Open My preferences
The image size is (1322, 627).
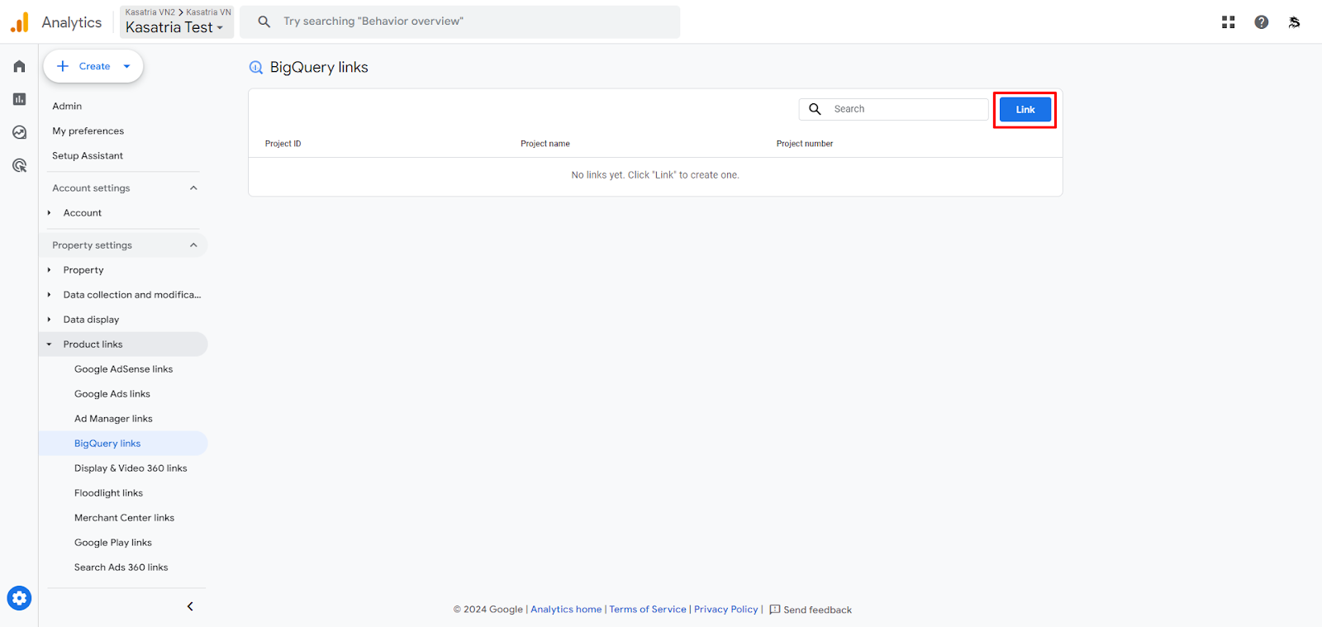[x=88, y=131]
